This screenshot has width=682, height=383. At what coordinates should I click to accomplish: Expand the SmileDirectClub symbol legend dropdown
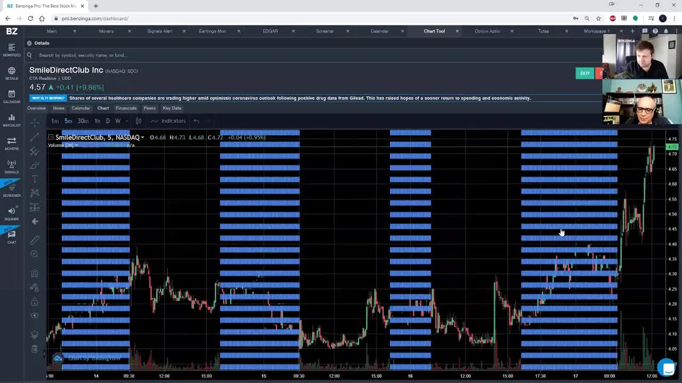(x=142, y=138)
